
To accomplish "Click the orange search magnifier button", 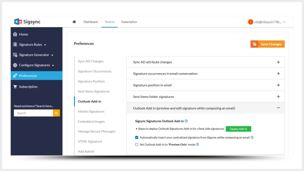I will point(56,113).
